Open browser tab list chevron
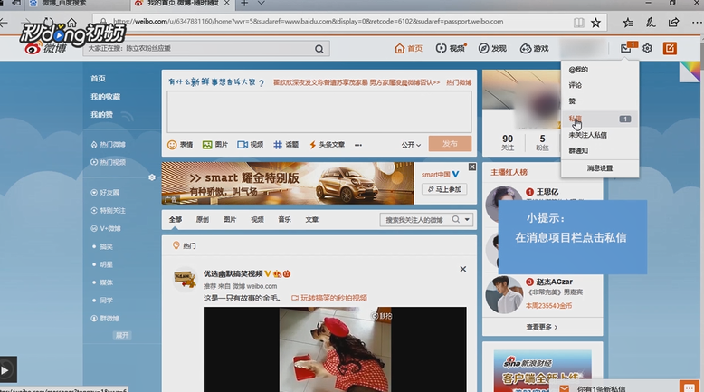The image size is (704, 392). 261,4
